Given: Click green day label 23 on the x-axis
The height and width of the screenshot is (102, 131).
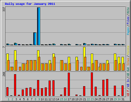Looking at the screenshot, I should (x=92, y=99).
